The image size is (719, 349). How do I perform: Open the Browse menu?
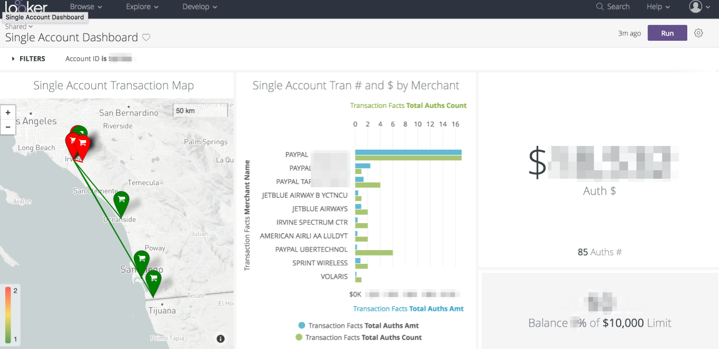coord(86,7)
